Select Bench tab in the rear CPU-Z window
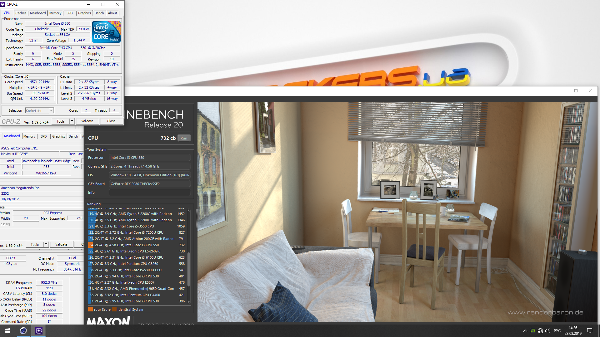The height and width of the screenshot is (337, 600). click(73, 136)
